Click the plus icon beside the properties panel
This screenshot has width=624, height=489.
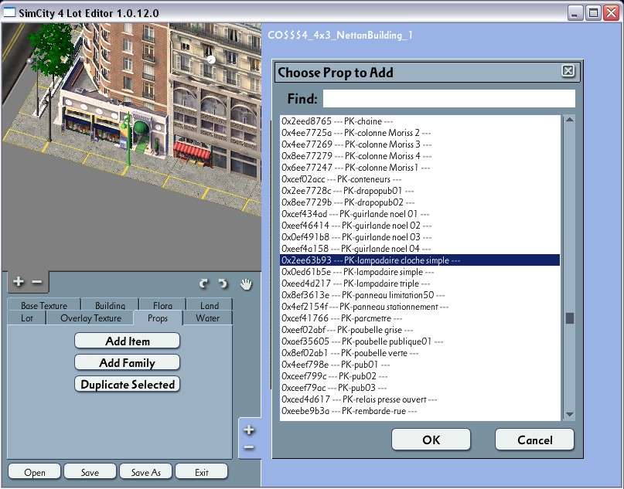coord(249,430)
